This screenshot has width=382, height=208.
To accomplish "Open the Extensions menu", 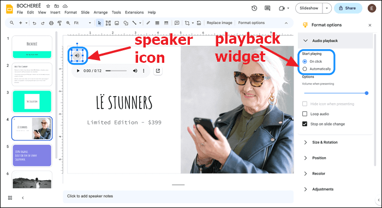I will tap(134, 12).
